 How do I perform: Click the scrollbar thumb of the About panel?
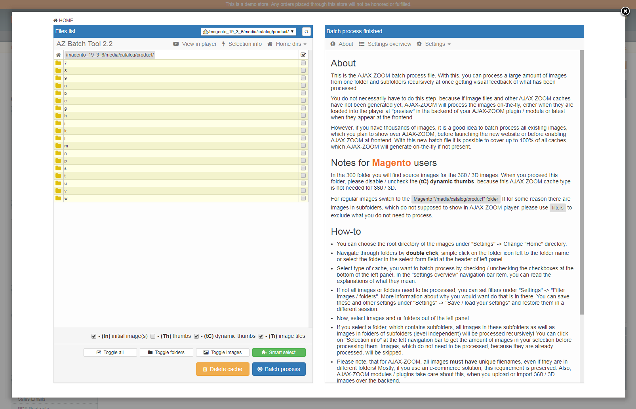[x=582, y=182]
